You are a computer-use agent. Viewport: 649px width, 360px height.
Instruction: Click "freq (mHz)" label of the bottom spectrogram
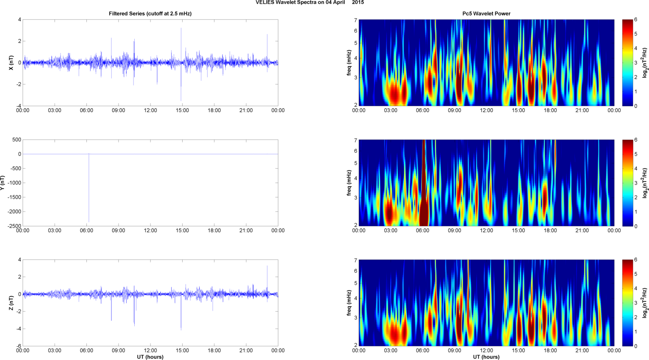click(x=349, y=303)
